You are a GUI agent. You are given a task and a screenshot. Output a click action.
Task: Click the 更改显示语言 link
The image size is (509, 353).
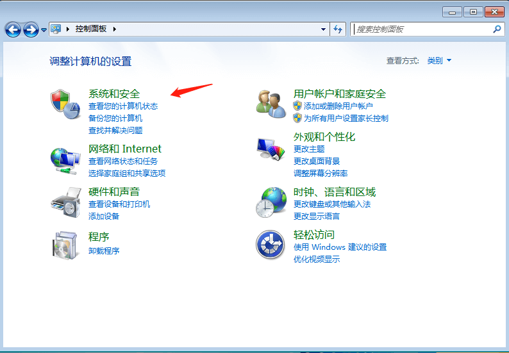tap(317, 216)
